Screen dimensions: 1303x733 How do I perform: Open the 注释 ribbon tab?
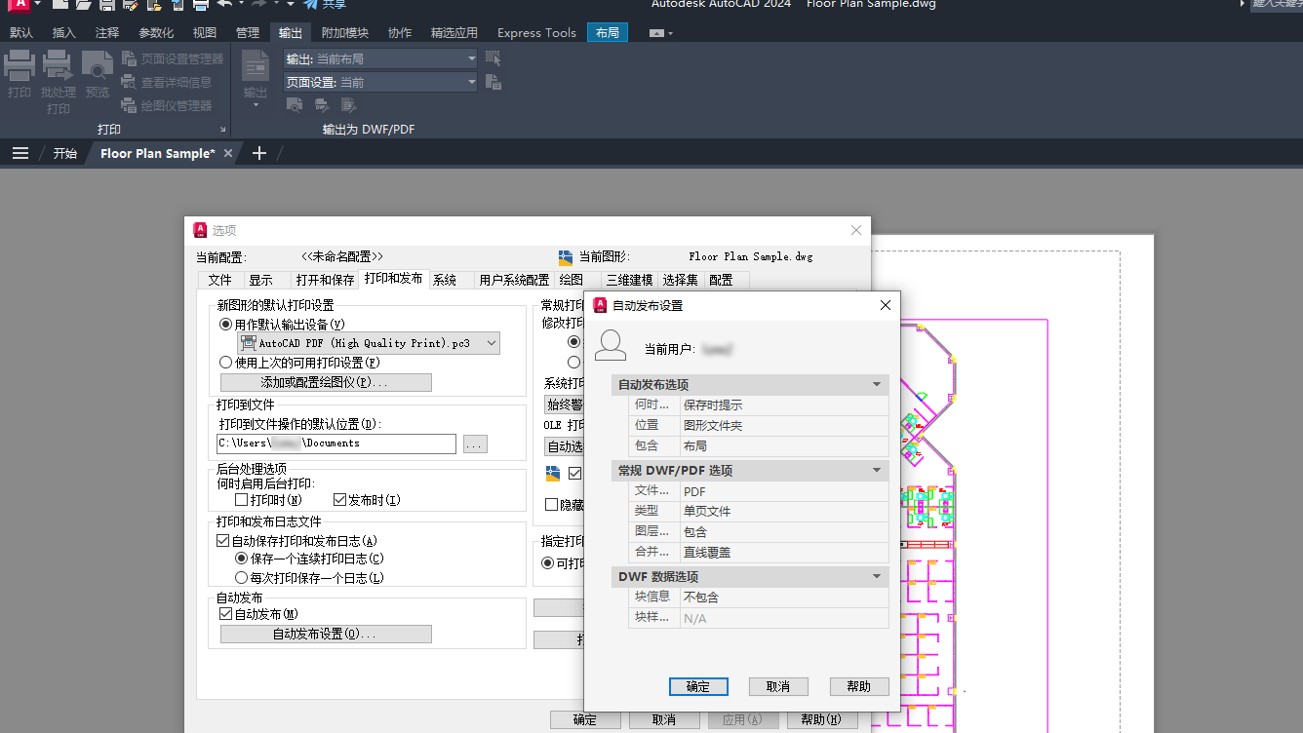click(x=107, y=33)
